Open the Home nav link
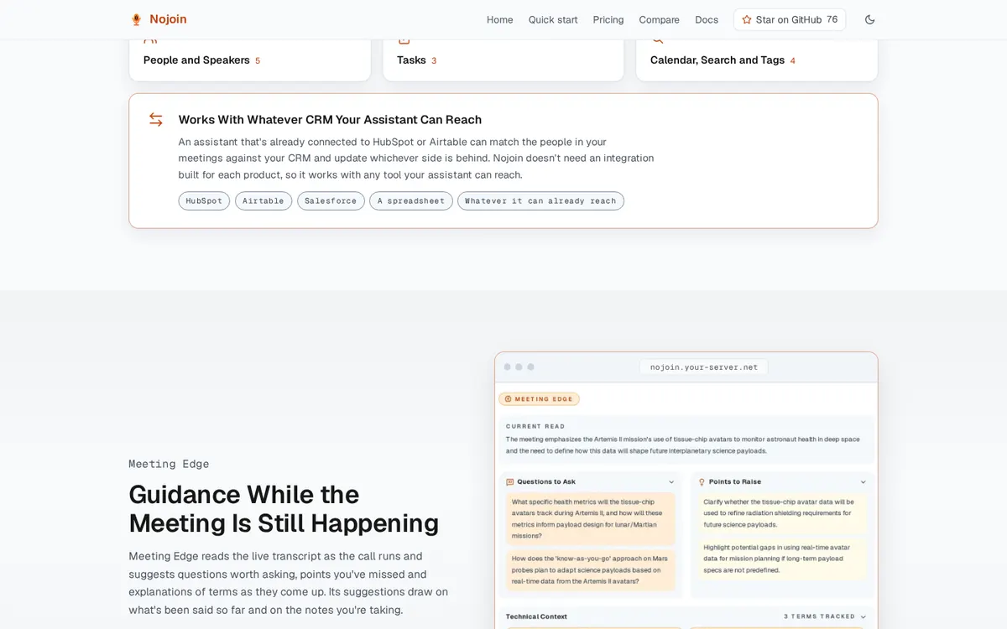 (x=499, y=19)
